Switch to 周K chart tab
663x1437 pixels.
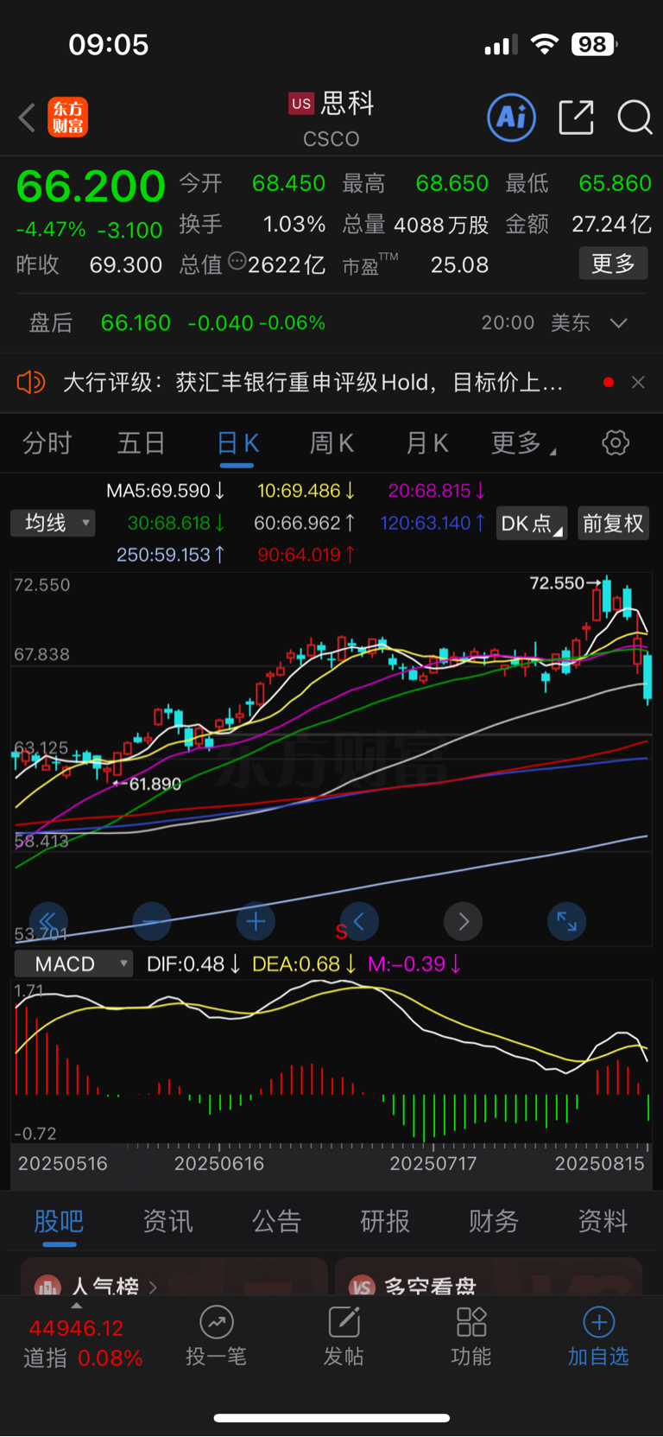(x=332, y=443)
